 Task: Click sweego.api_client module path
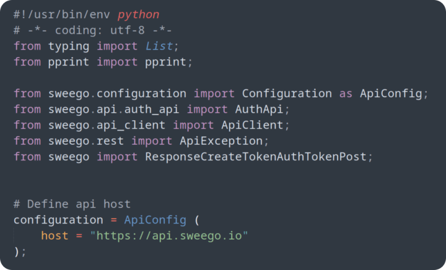(x=107, y=125)
